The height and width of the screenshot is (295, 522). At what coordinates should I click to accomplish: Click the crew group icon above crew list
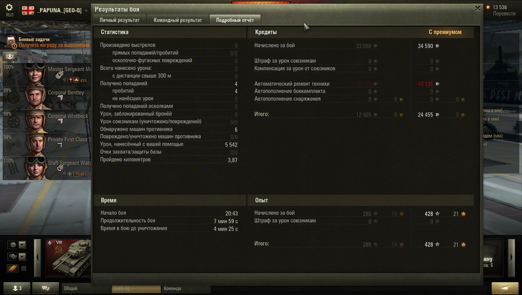(x=10, y=56)
